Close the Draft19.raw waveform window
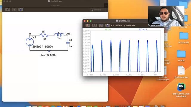 pyautogui.click(x=84, y=21)
